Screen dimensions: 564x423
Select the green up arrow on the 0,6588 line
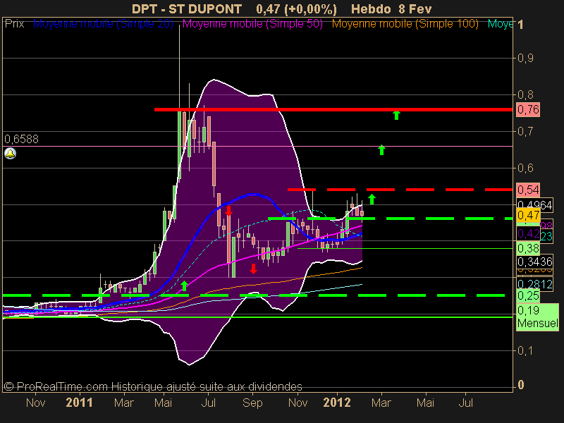click(x=381, y=150)
